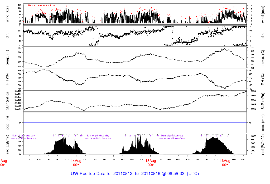The width and height of the screenshot is (270, 184).
Task: Select the 16.09 MJoules/m^2 daily sum text
Action: 172,138
